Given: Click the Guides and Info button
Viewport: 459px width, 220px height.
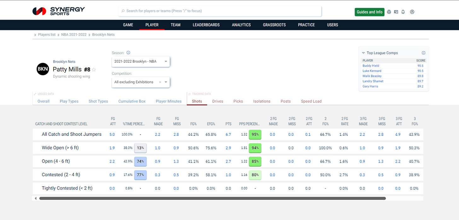Looking at the screenshot, I should 369,12.
